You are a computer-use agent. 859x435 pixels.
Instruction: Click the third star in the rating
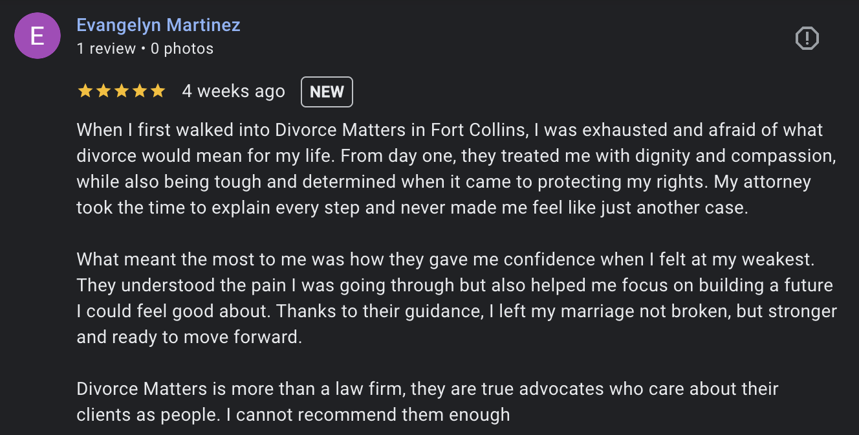(121, 91)
